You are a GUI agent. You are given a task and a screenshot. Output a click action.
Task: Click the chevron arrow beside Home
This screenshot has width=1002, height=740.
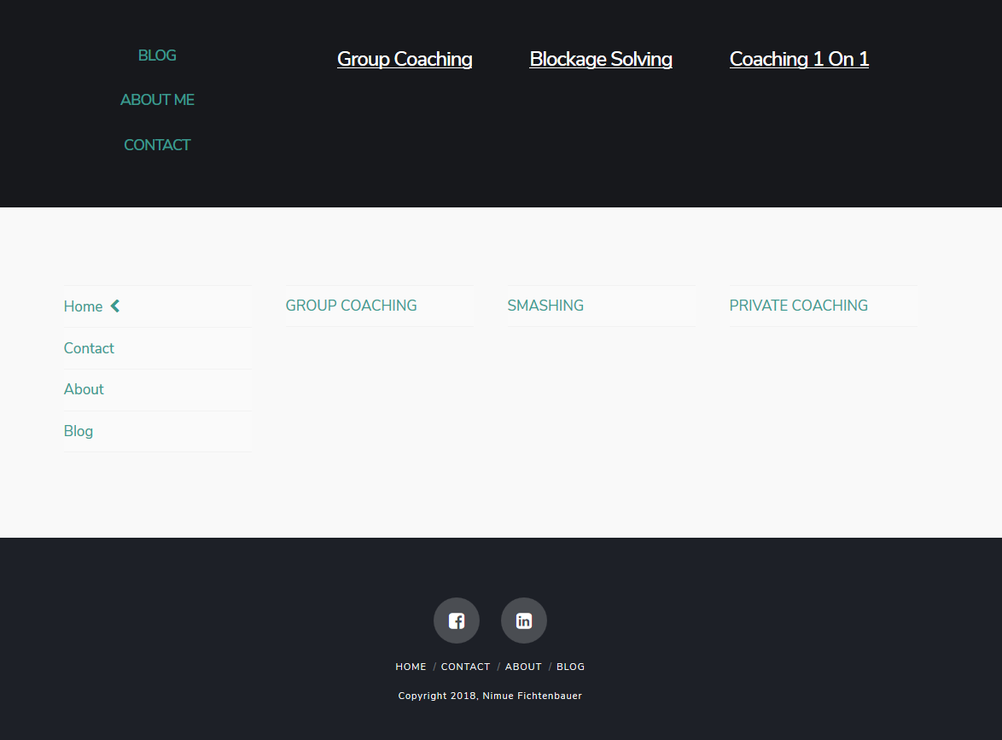click(x=115, y=306)
